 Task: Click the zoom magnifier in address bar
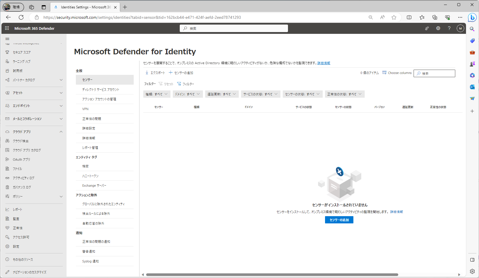[370, 17]
